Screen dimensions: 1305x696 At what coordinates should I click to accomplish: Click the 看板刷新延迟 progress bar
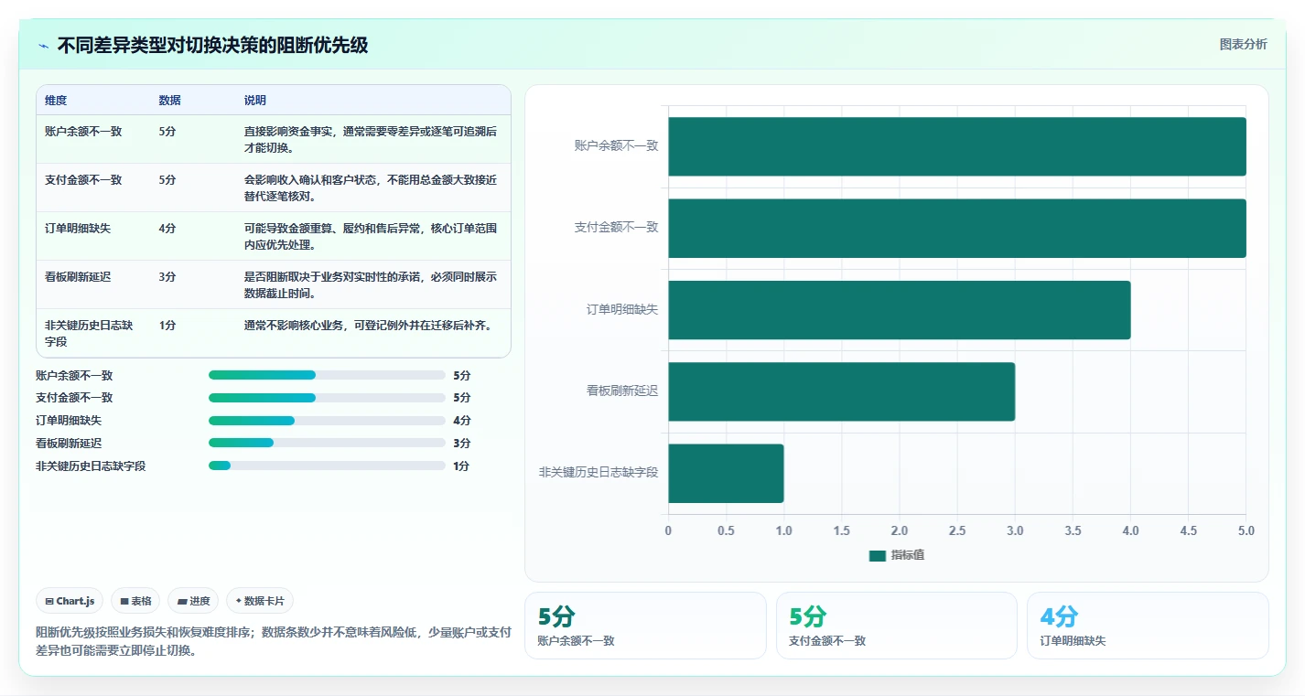click(x=327, y=443)
